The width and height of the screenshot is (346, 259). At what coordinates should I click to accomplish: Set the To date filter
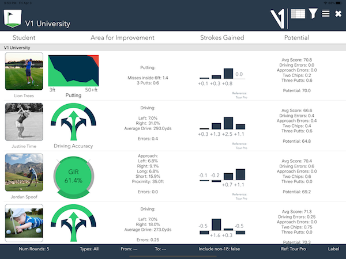tap(162, 250)
